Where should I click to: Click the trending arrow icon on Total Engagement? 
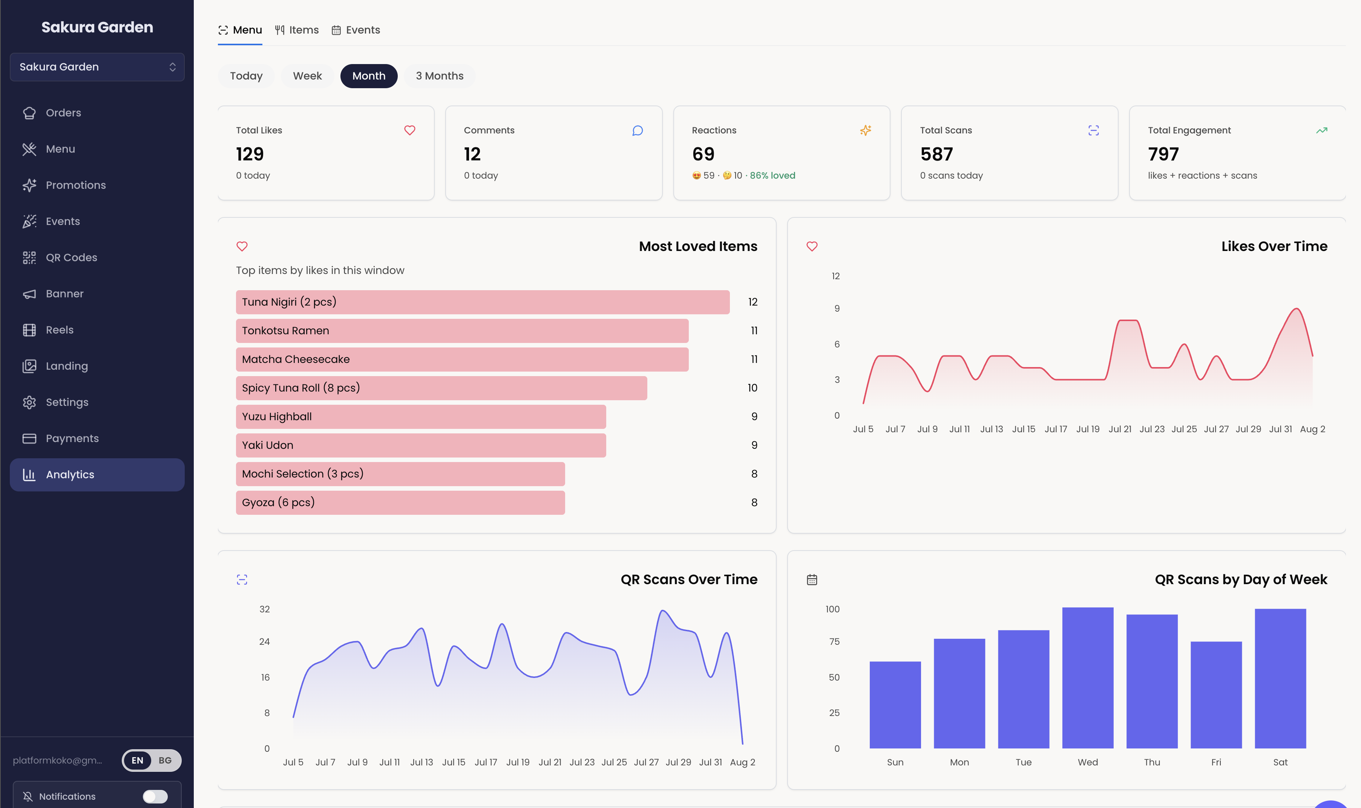(1322, 130)
